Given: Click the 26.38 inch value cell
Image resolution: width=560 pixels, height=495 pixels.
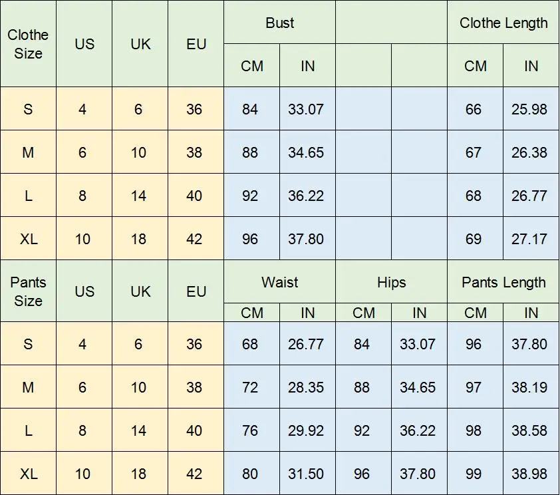Looking at the screenshot, I should pos(529,152).
